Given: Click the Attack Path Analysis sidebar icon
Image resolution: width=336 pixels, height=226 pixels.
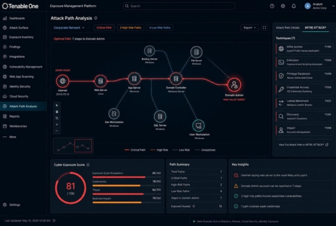Looking at the screenshot, I should click(5, 106).
